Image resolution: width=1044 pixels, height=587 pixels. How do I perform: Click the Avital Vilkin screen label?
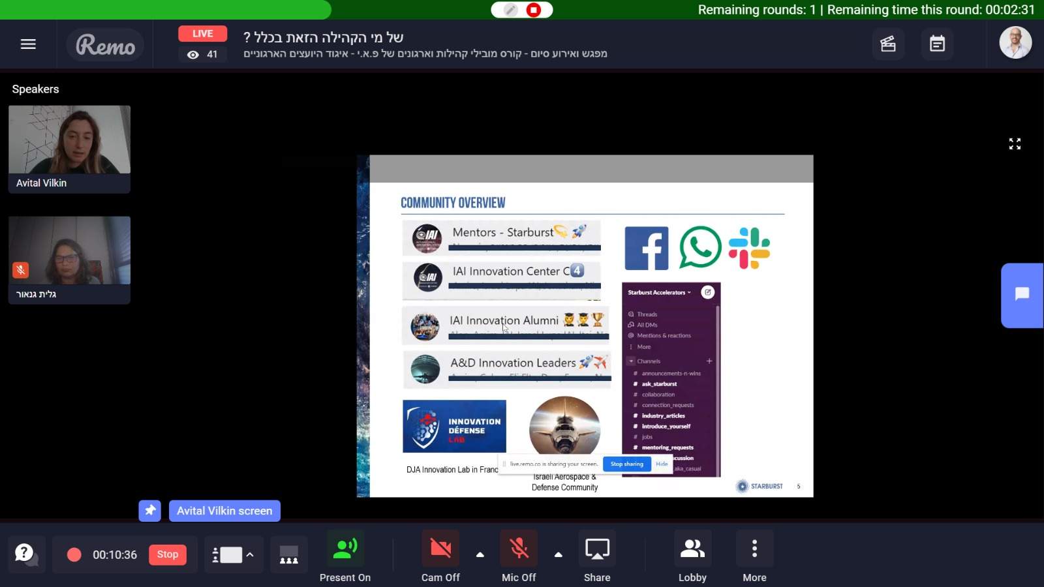(224, 511)
